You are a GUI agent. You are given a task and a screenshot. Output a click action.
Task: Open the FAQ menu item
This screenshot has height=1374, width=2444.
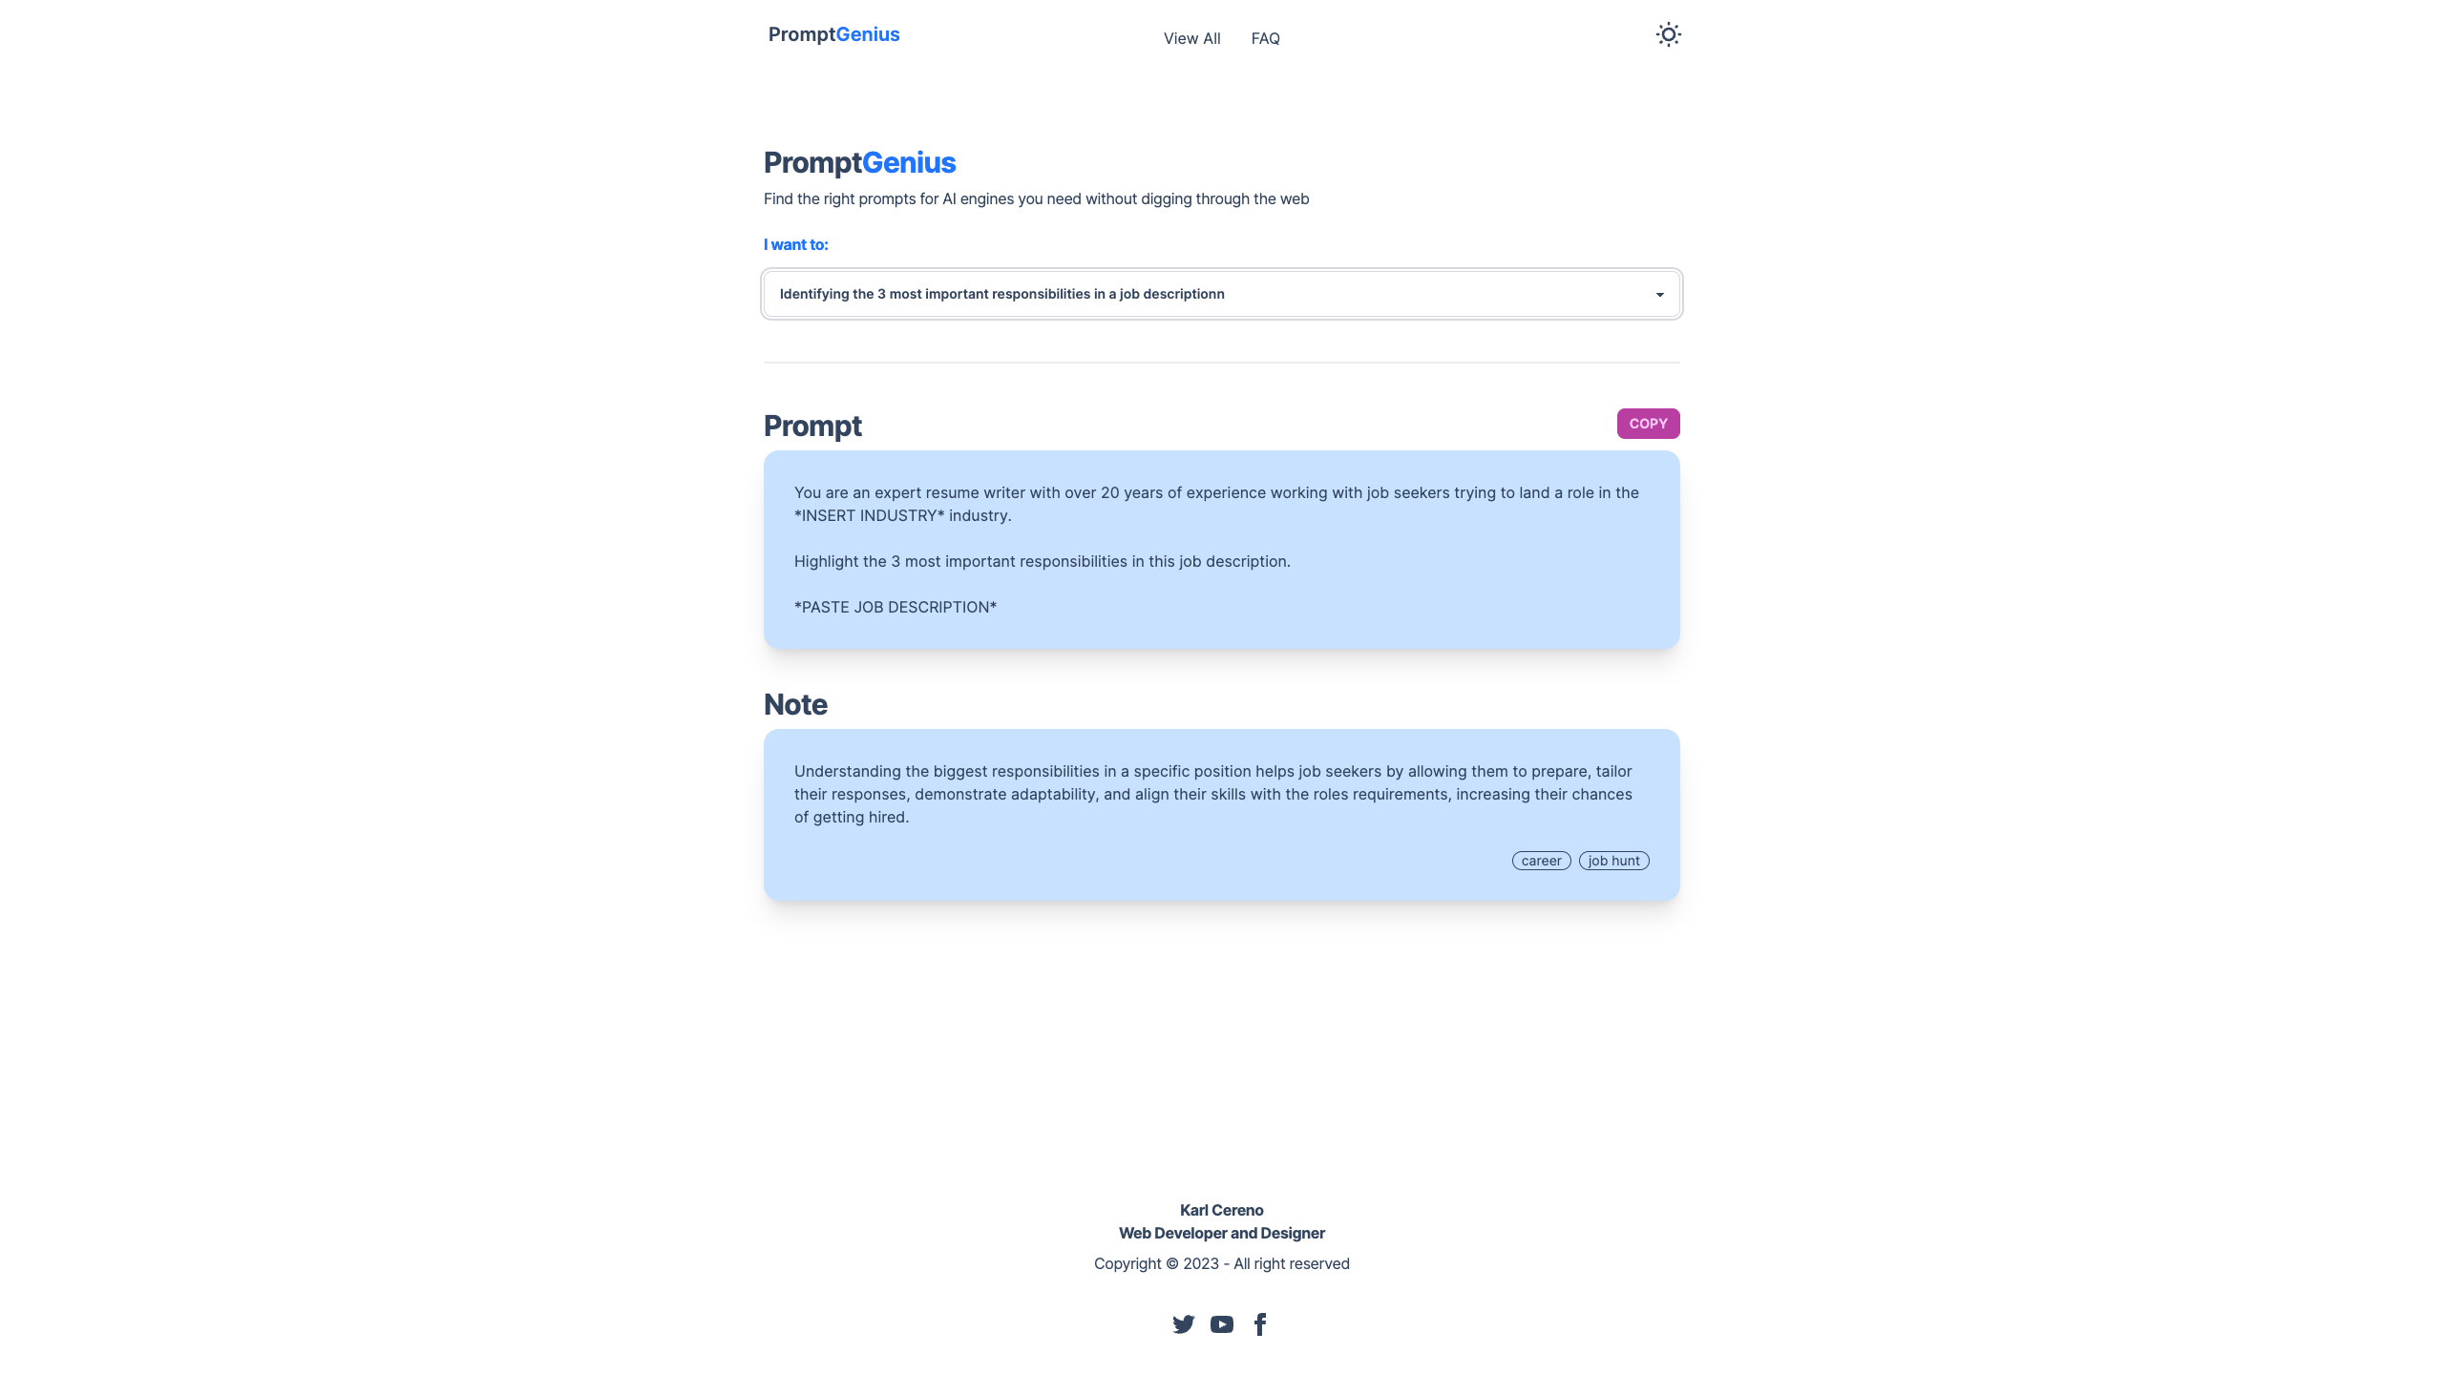coord(1265,38)
